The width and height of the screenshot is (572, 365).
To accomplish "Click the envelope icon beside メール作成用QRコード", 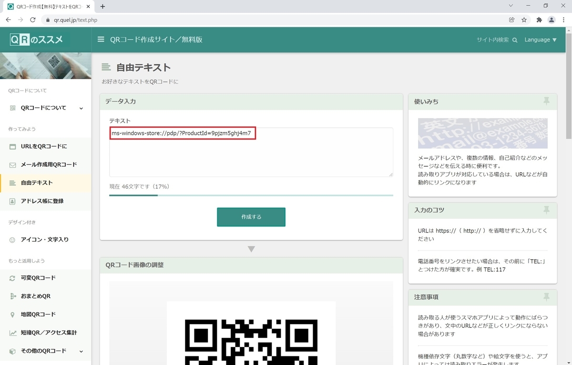I will point(13,165).
